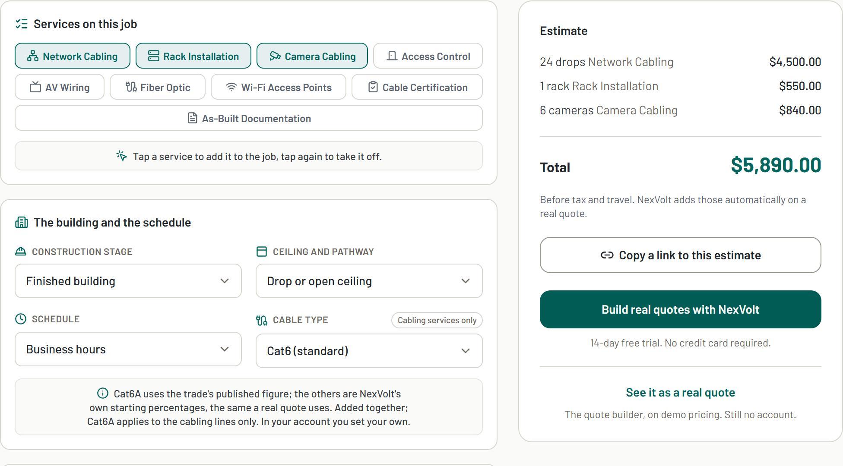843x466 pixels.
Task: Click the CABLE TYPE label
Action: (x=301, y=320)
